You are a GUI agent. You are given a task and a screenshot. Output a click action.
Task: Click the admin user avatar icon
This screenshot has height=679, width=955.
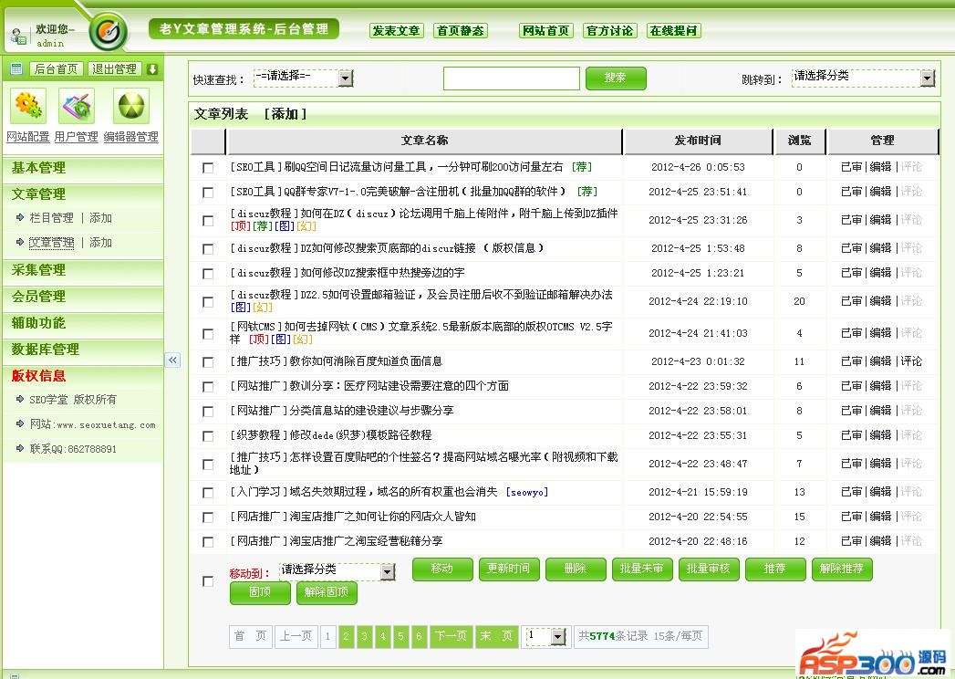click(x=18, y=37)
